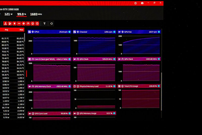The width and height of the screenshot is (202, 135).
Task: Select the 86.27 W max value
Action: pyautogui.click(x=21, y=108)
